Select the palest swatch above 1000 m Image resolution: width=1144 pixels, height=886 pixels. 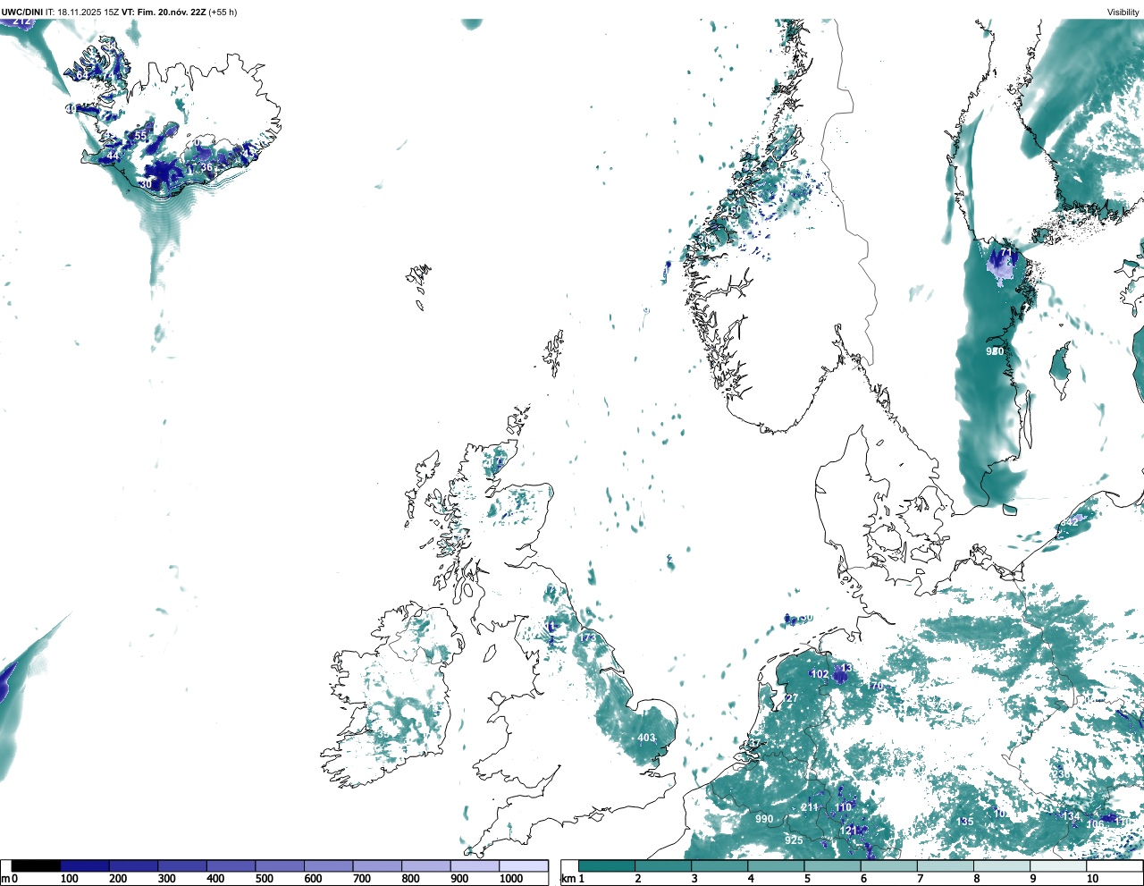pos(523,866)
